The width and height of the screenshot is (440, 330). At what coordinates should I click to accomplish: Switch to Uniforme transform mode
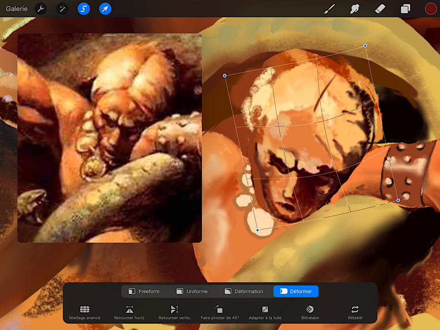tap(192, 291)
